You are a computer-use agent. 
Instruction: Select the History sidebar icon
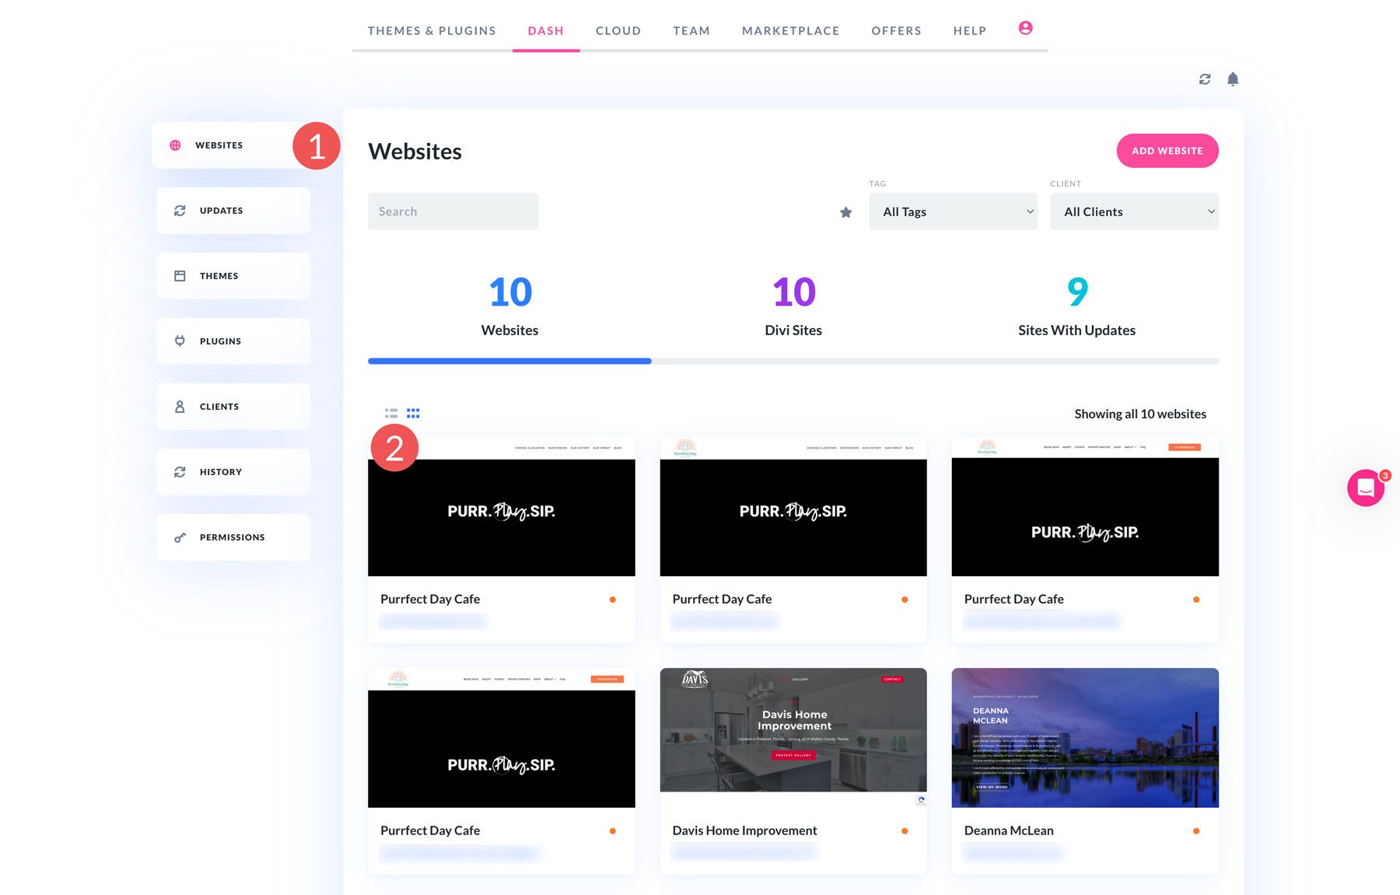coord(180,471)
